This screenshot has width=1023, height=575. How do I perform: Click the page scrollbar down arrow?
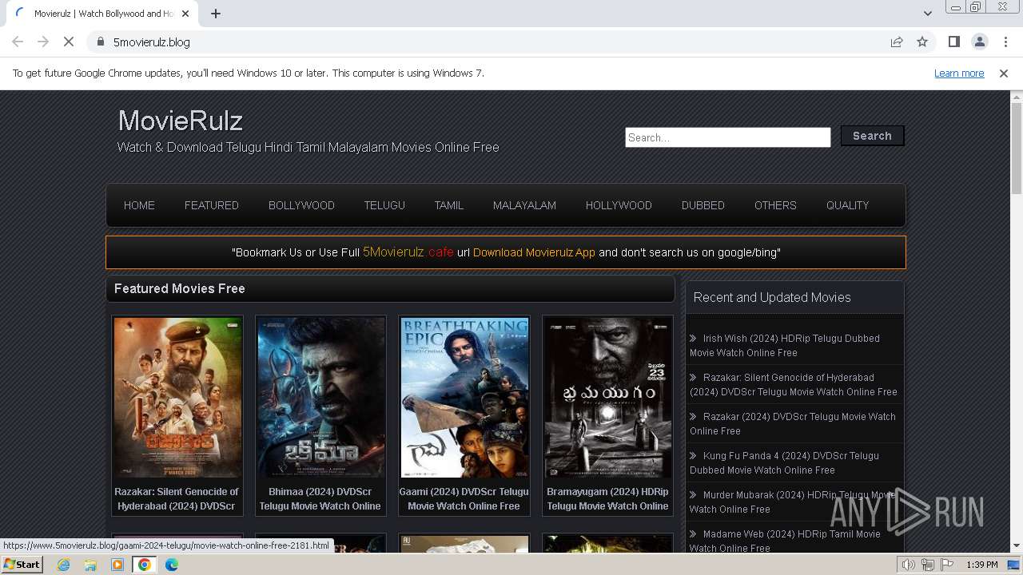[1017, 546]
